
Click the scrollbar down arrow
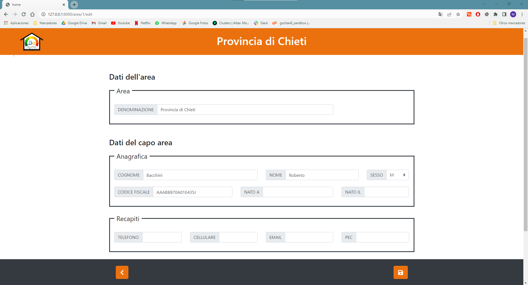526,283
